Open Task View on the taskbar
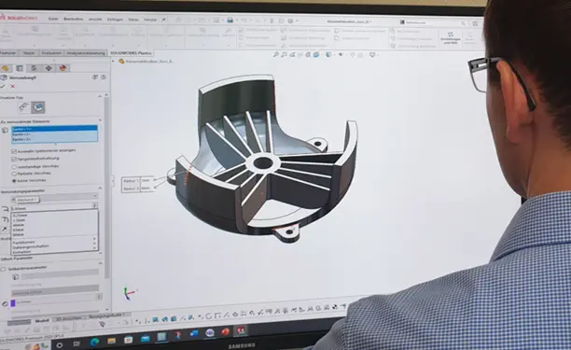The image size is (571, 350). (77, 343)
